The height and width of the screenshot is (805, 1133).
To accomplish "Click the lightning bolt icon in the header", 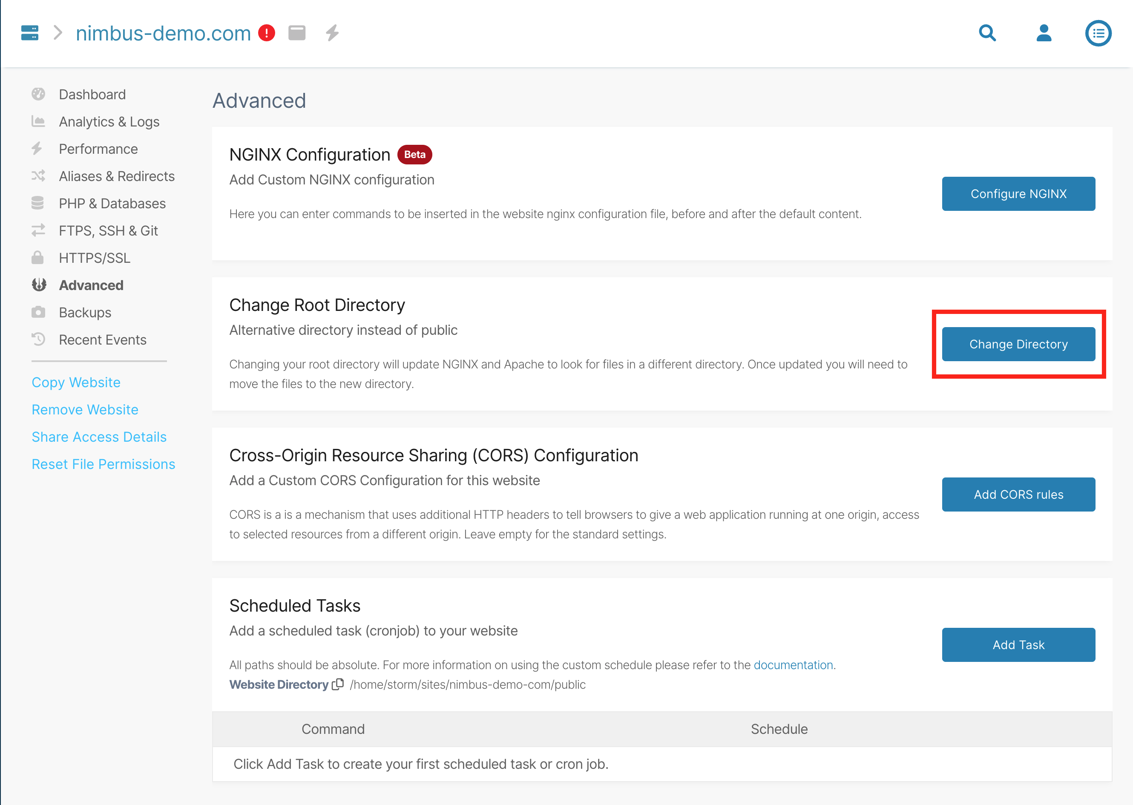I will [332, 33].
